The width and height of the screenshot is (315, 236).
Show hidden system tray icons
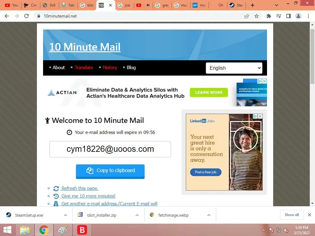(264, 230)
